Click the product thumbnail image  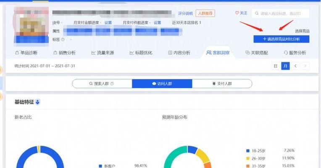(31, 25)
